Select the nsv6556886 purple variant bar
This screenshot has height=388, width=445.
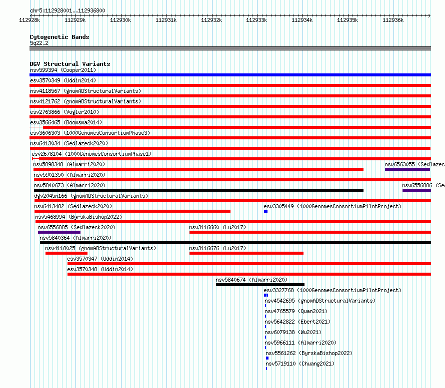pyautogui.click(x=416, y=190)
